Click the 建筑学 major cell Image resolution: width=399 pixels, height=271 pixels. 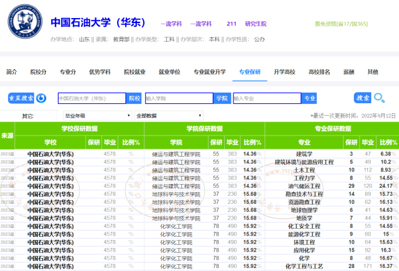tap(304, 154)
